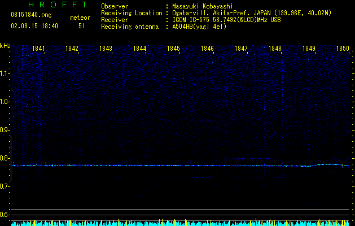Click the Observer field label
Screen dimensions: 355x226
click(115, 6)
